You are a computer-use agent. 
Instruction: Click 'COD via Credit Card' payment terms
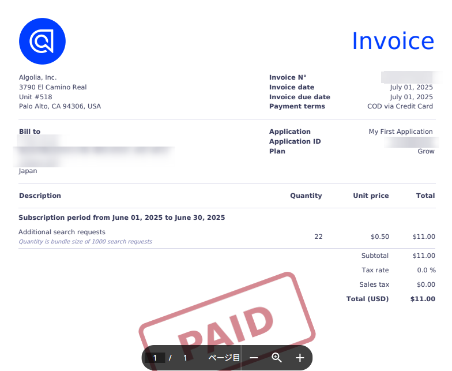click(400, 106)
